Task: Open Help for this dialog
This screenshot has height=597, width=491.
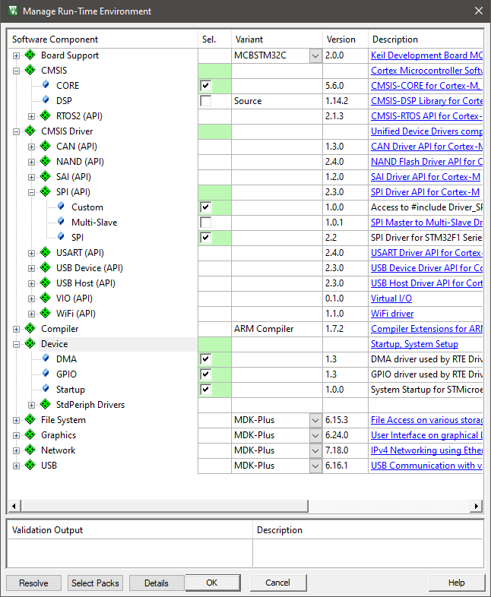Action: [456, 583]
